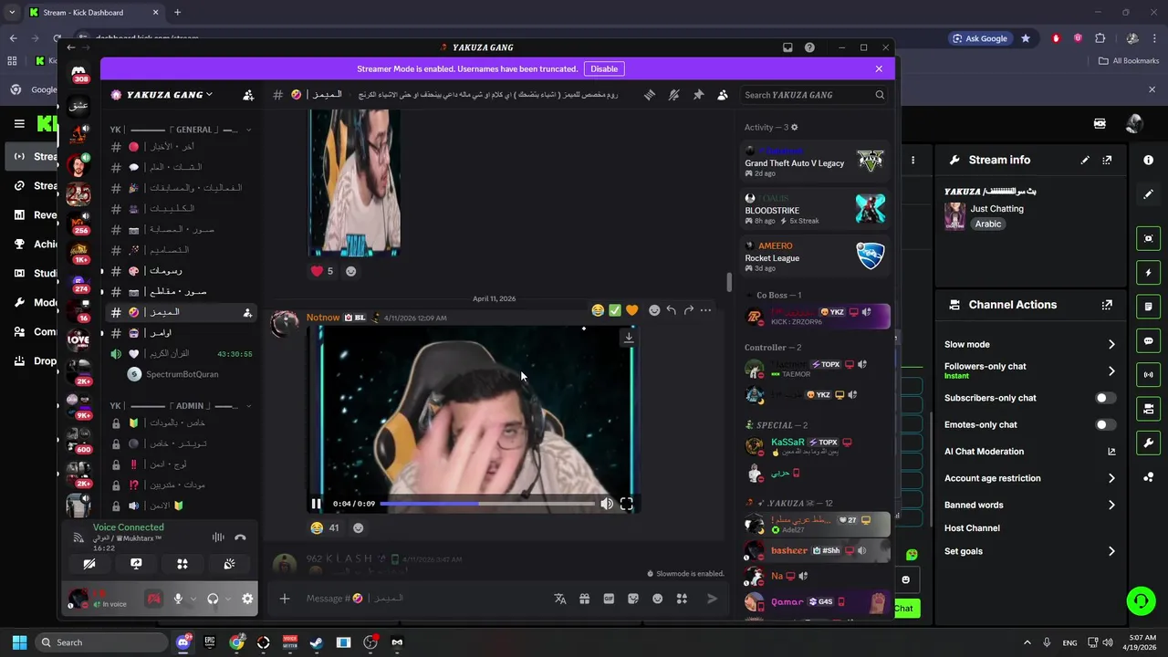
Task: Open Steam from the Windows taskbar
Action: 317,642
